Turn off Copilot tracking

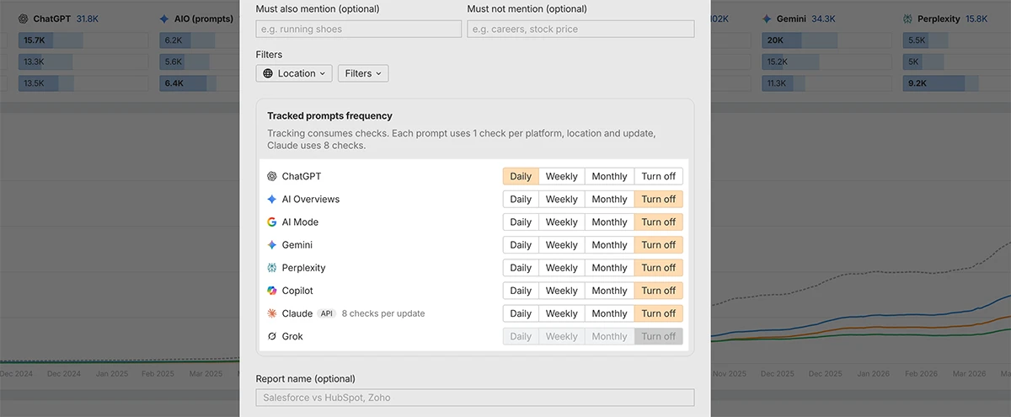click(658, 291)
